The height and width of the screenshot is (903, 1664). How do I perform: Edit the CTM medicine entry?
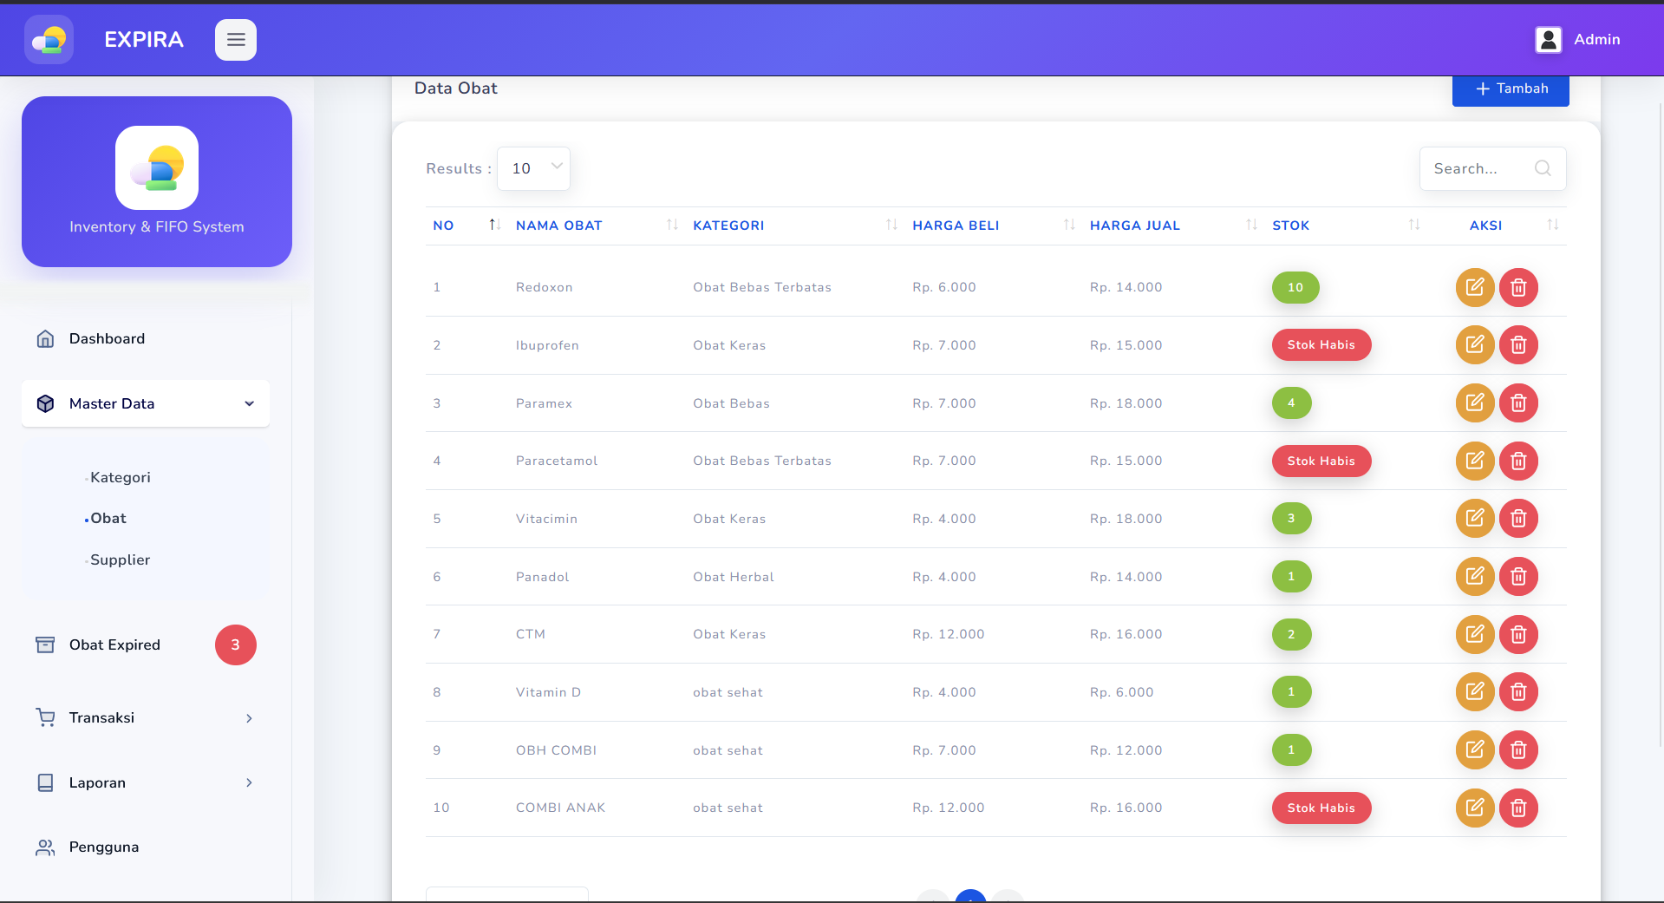(x=1475, y=634)
